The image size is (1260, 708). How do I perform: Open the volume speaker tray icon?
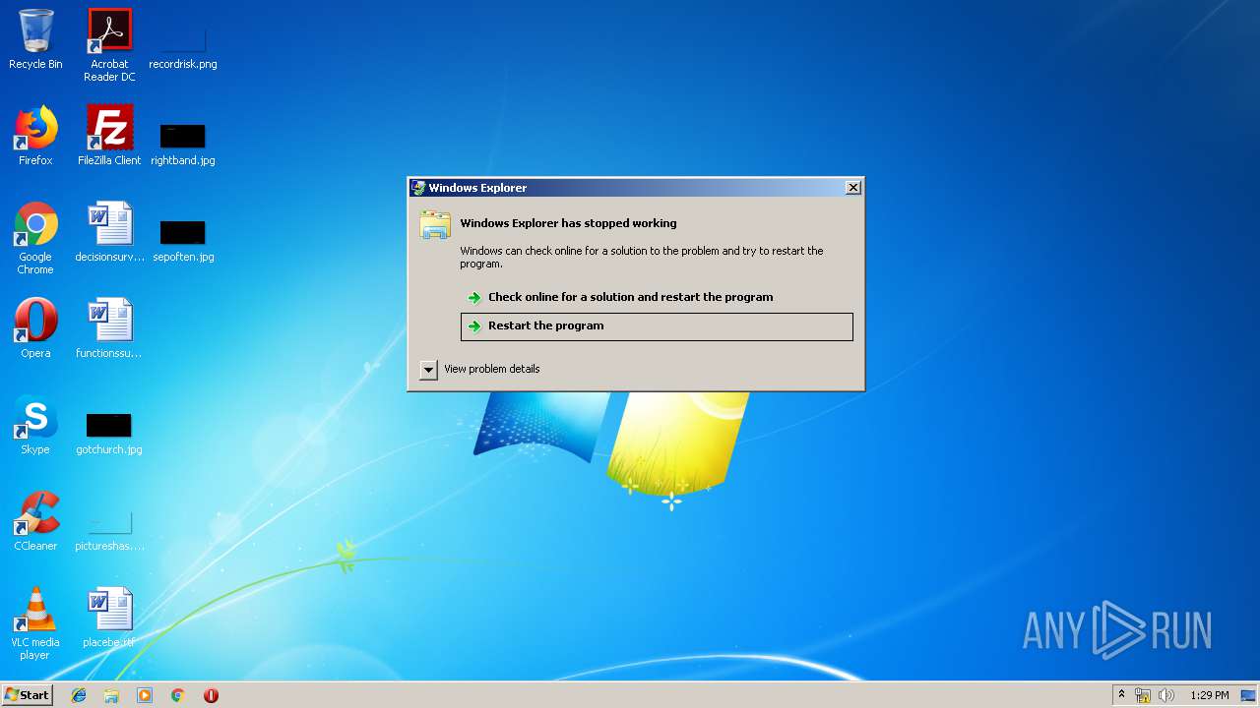click(1166, 695)
